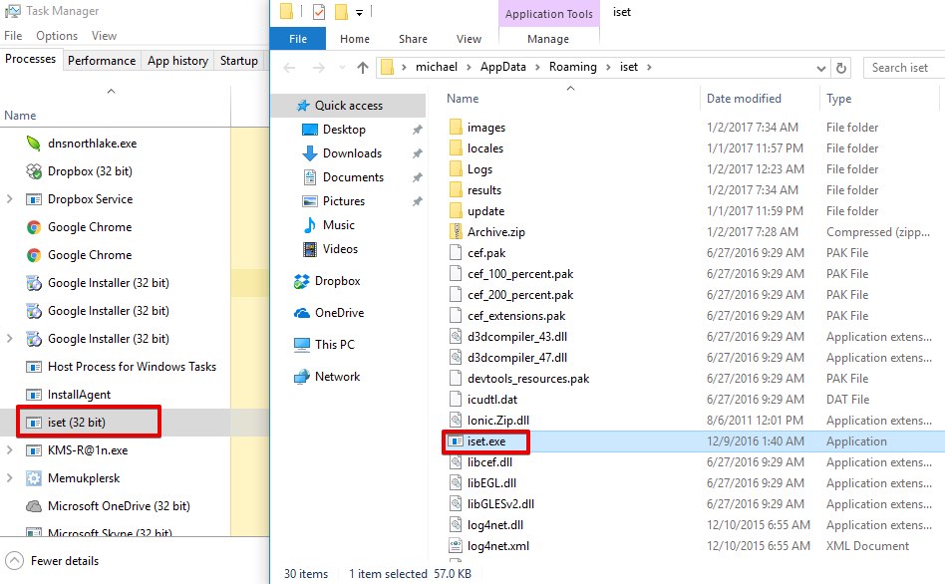Viewport: 945px width, 584px height.
Task: Switch to the Performance tab
Action: click(102, 61)
